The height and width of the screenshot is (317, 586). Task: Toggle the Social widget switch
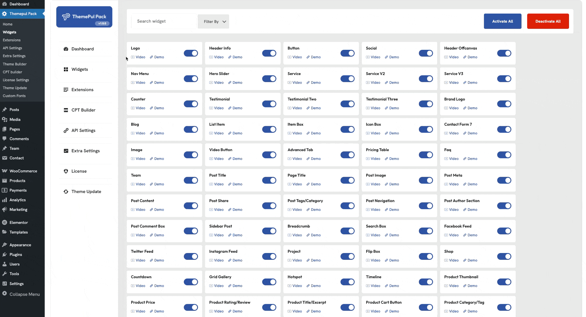click(426, 53)
